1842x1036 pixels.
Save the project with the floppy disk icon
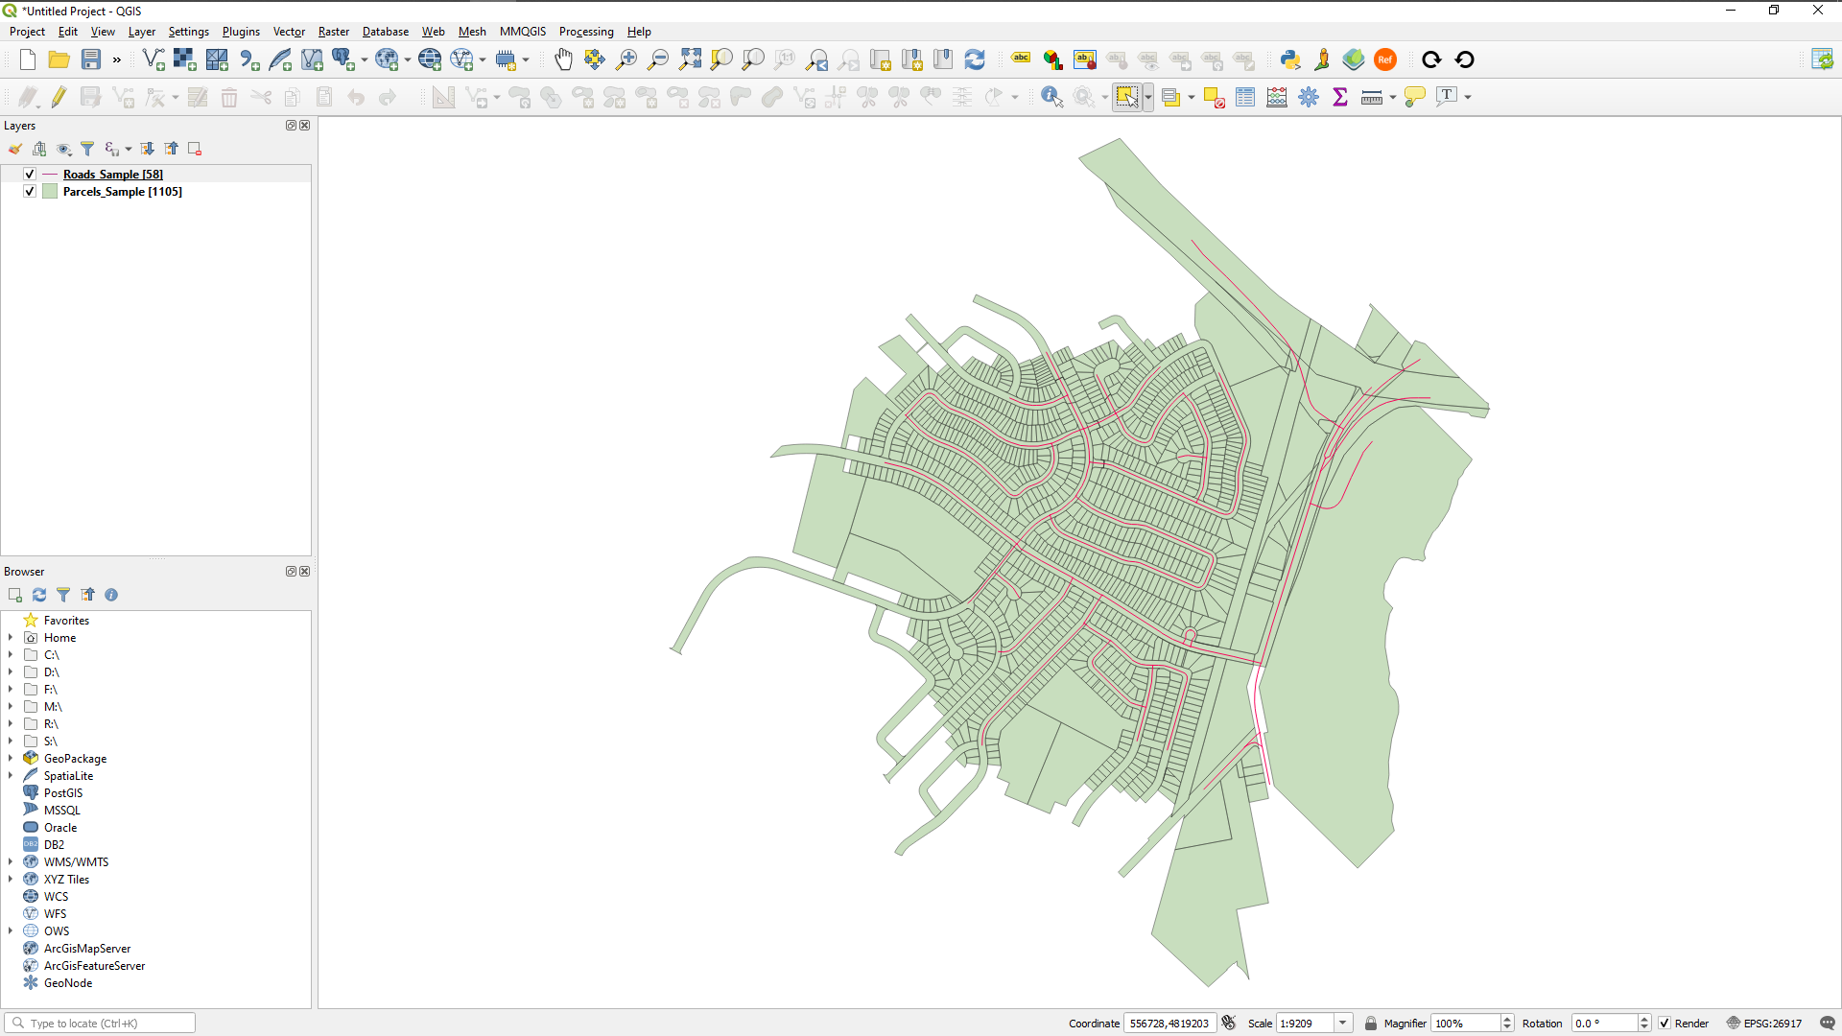point(91,59)
